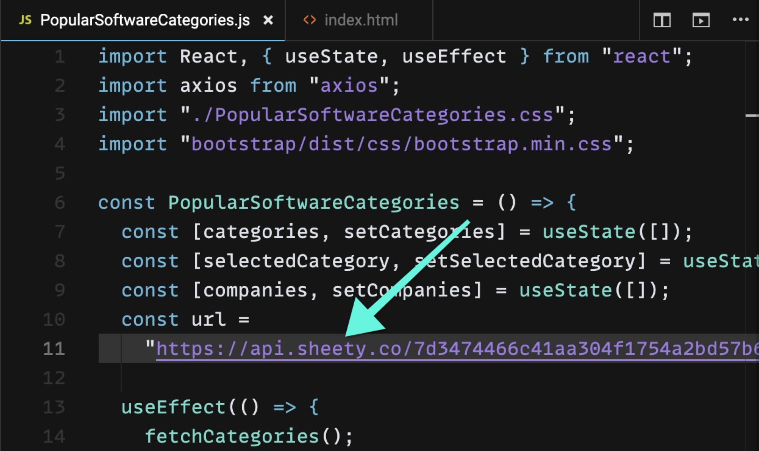Viewport: 759px width, 451px height.
Task: Click line number 6 in the gutter
Action: 60,203
